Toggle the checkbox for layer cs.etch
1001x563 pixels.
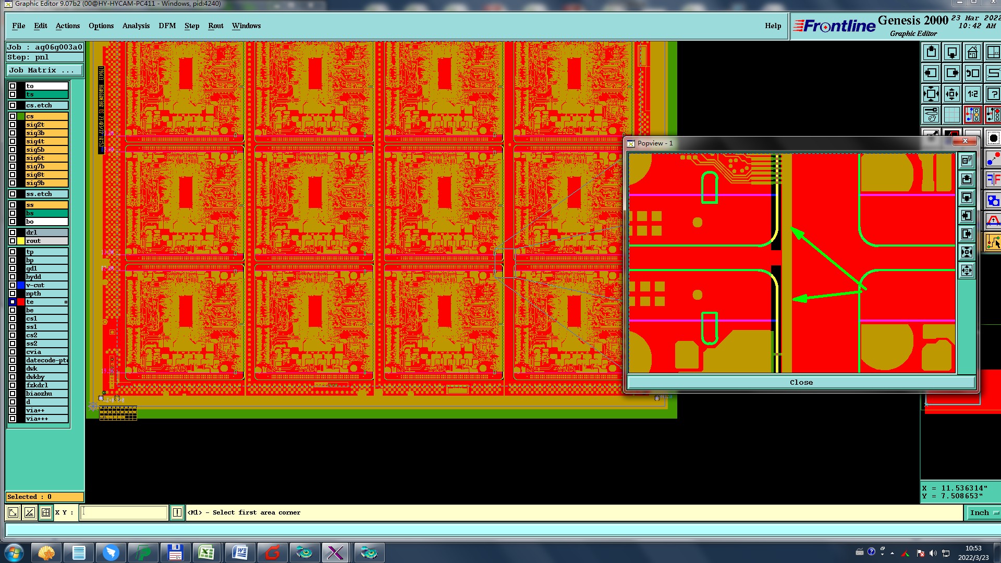pos(13,105)
